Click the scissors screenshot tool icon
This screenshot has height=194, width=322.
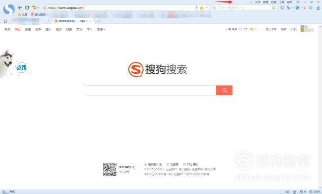(288, 8)
